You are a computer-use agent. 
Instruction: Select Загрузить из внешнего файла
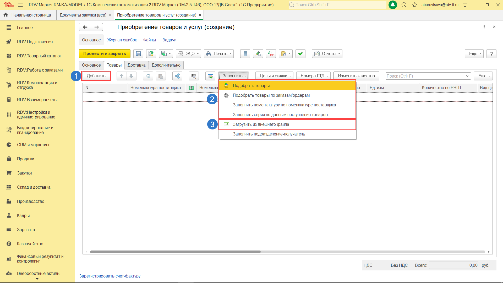pyautogui.click(x=261, y=124)
